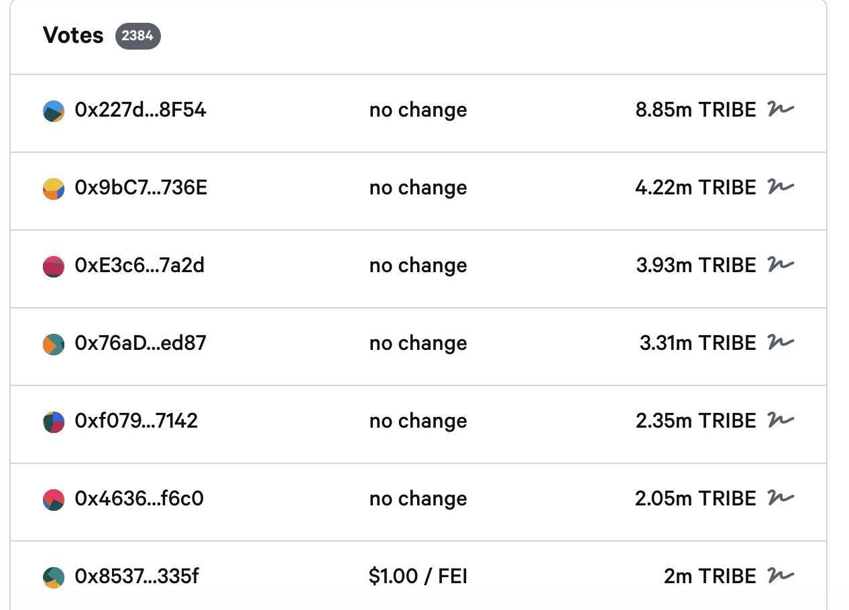Open voter profile 0xE3c6...7a2d
The height and width of the screenshot is (610, 849).
[139, 265]
